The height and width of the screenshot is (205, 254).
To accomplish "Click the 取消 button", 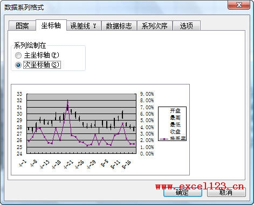I will pos(226,192).
